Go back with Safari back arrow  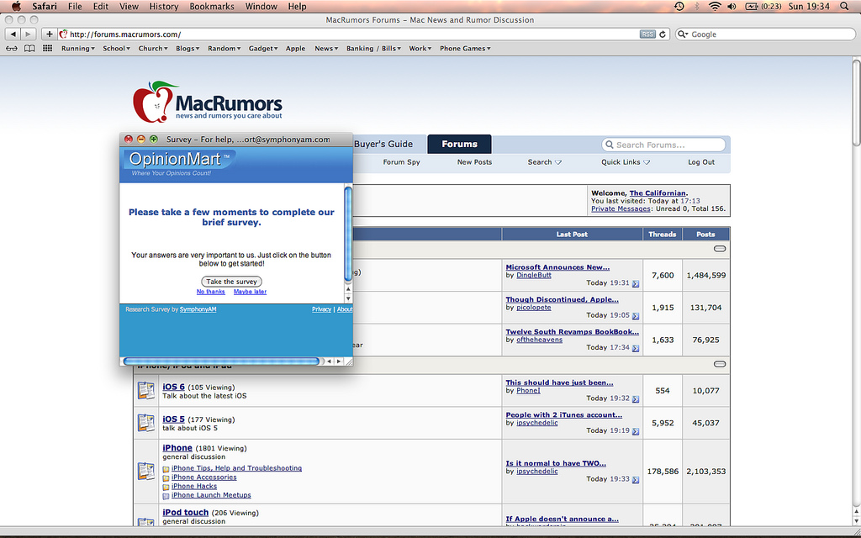[x=12, y=34]
